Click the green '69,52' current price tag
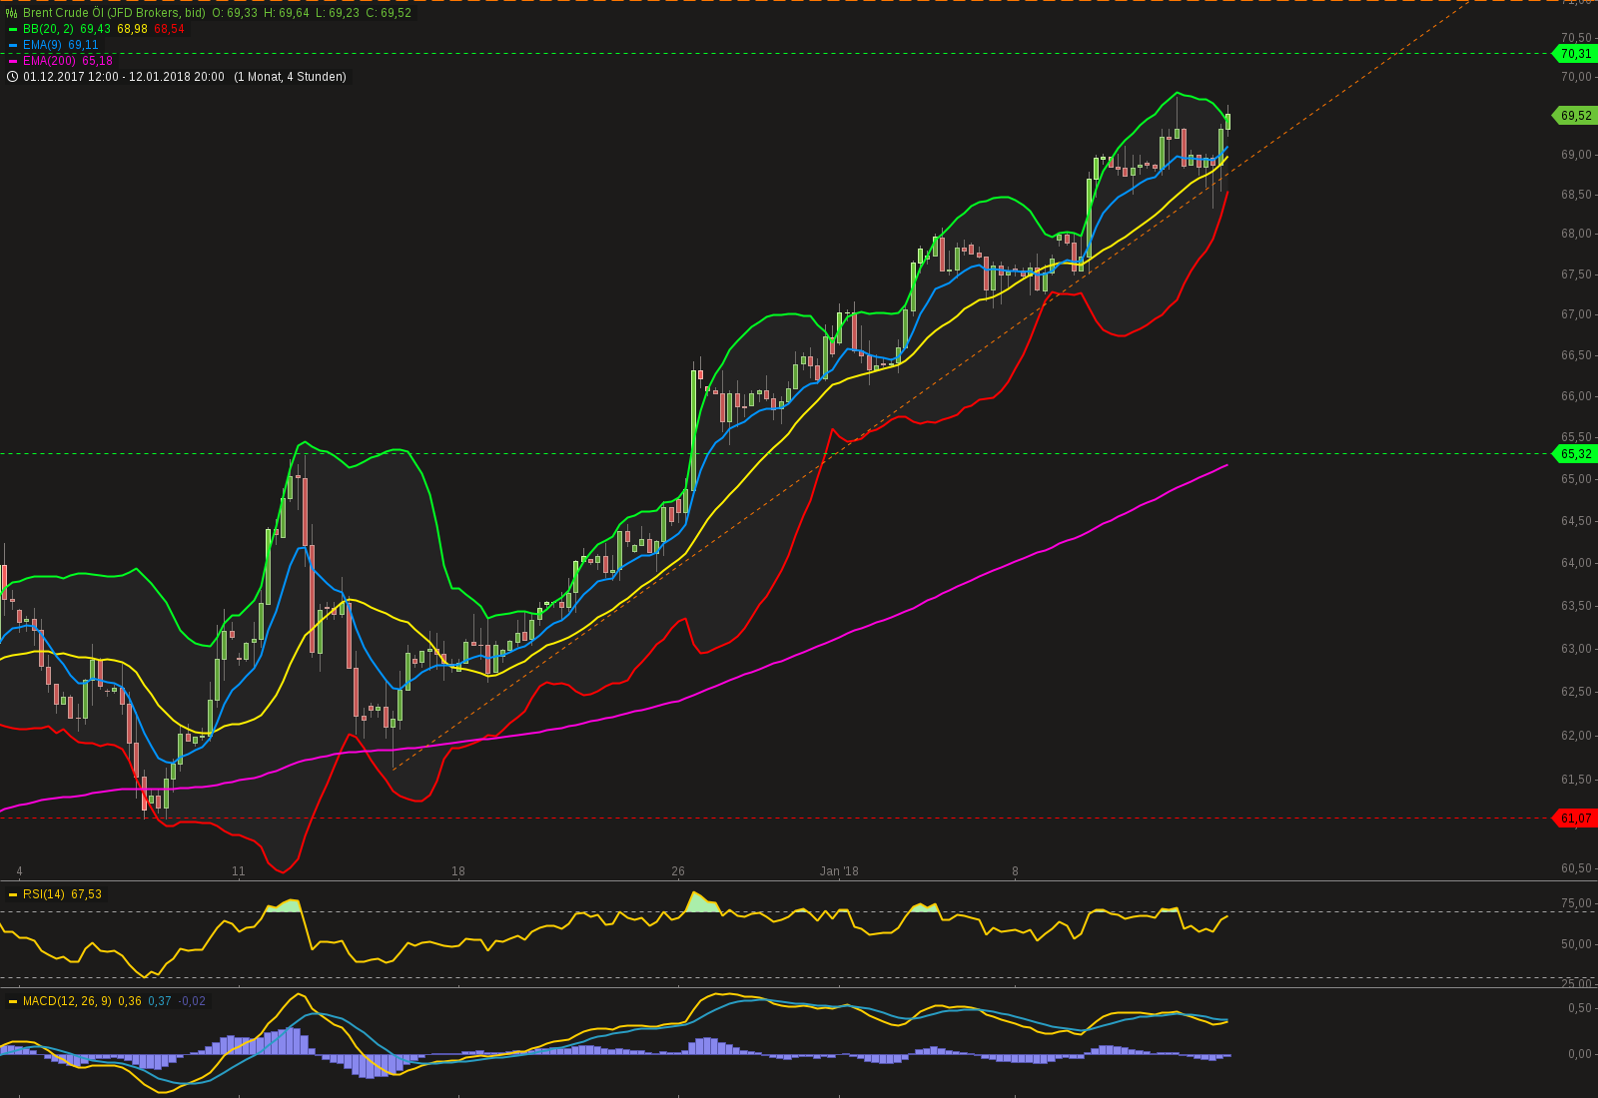Viewport: 1598px width, 1098px height. pos(1575,116)
